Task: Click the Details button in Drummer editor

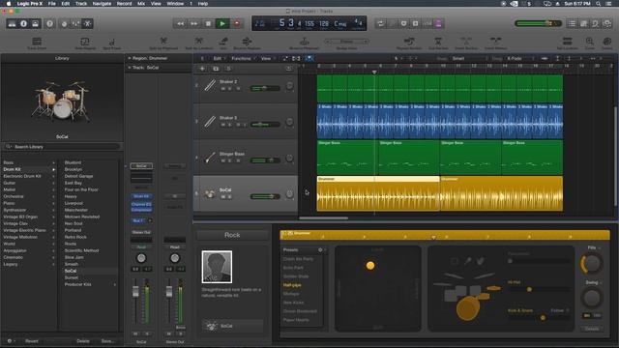Action: [x=592, y=329]
